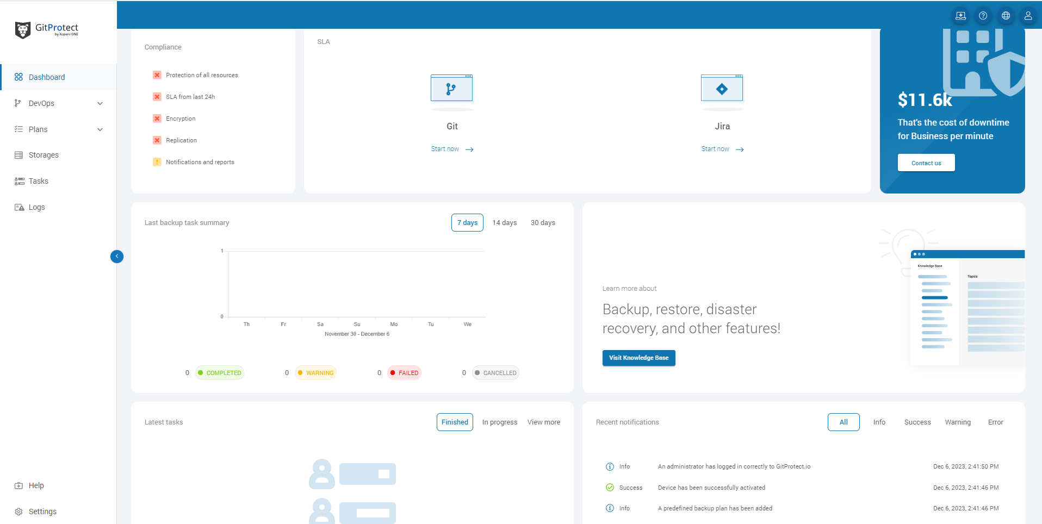Click the Contact us button

(926, 163)
